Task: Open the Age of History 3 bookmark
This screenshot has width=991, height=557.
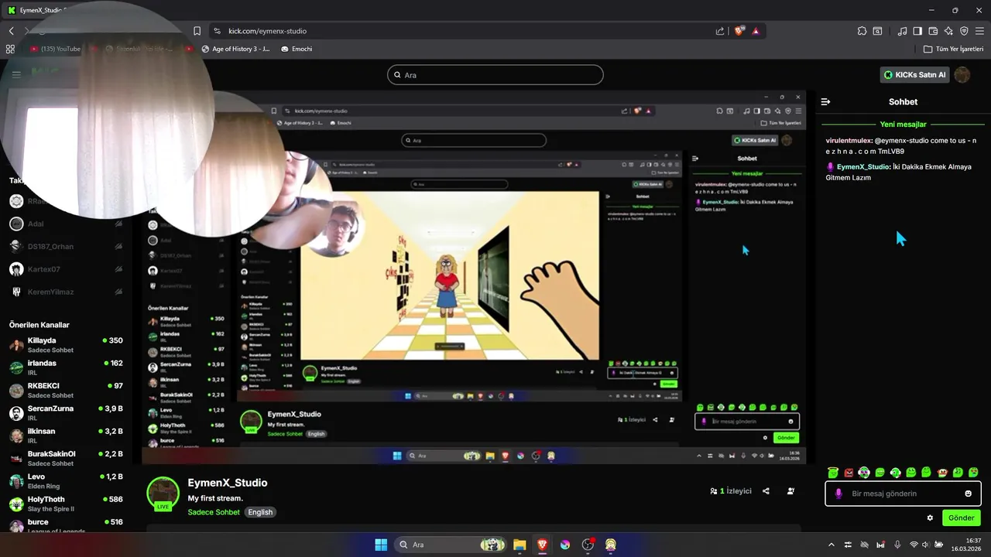Action: [235, 49]
